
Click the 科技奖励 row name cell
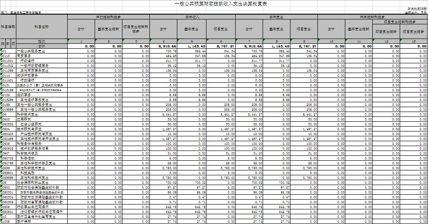(30, 172)
